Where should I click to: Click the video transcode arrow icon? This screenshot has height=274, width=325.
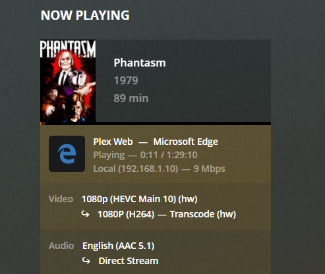click(x=85, y=213)
